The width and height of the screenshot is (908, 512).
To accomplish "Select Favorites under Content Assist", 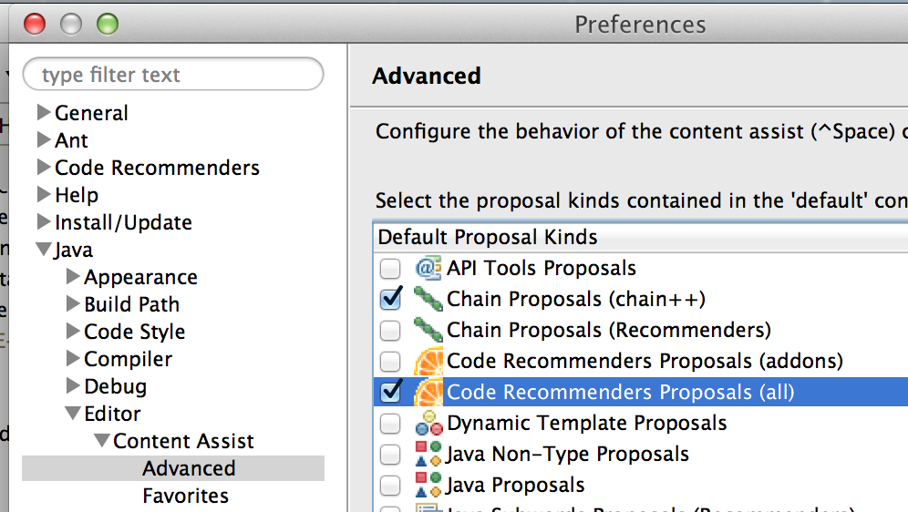I will (185, 496).
